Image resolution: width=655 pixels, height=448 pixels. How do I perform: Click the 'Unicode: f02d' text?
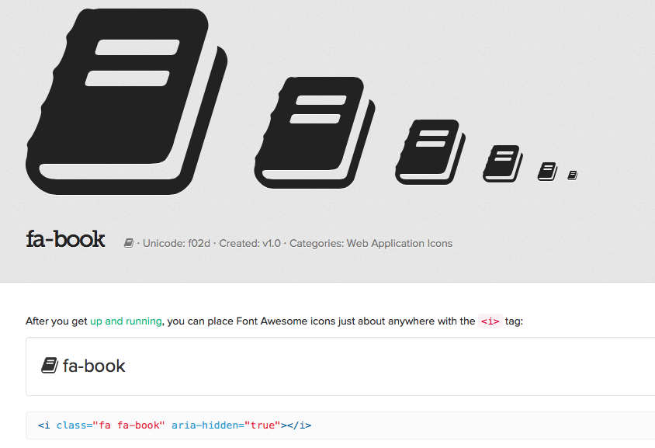pyautogui.click(x=176, y=243)
